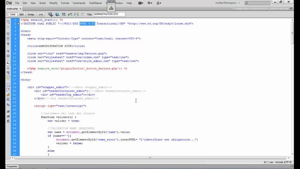Click the Balance Braces icon
The width and height of the screenshot is (300, 169).
[8, 56]
